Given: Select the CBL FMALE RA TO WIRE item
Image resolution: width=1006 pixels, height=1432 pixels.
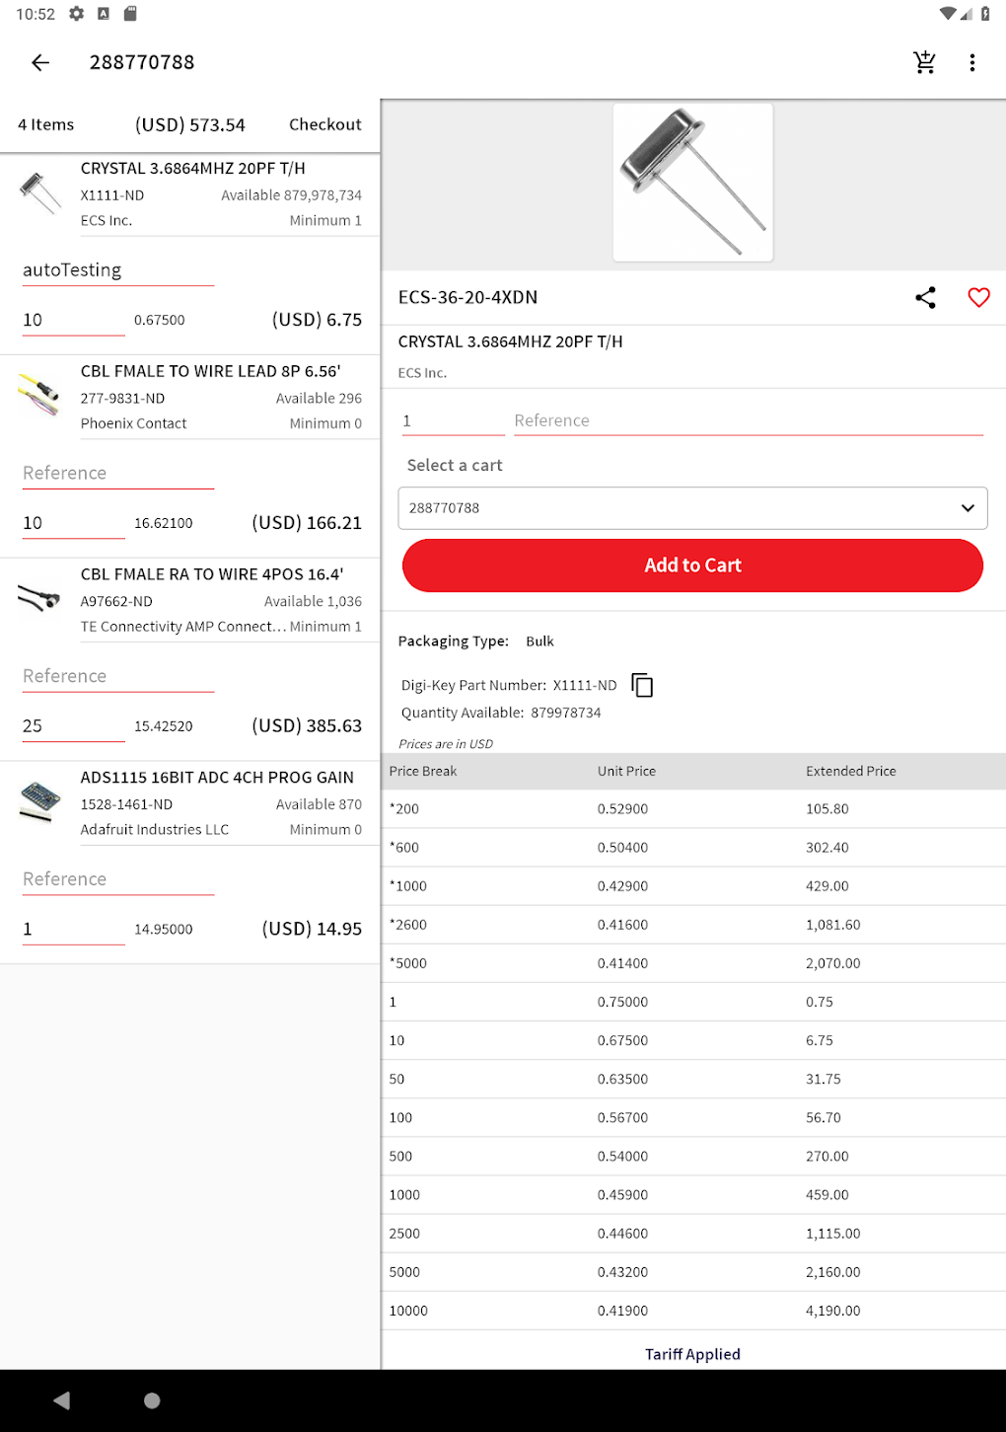Looking at the screenshot, I should pyautogui.click(x=212, y=574).
